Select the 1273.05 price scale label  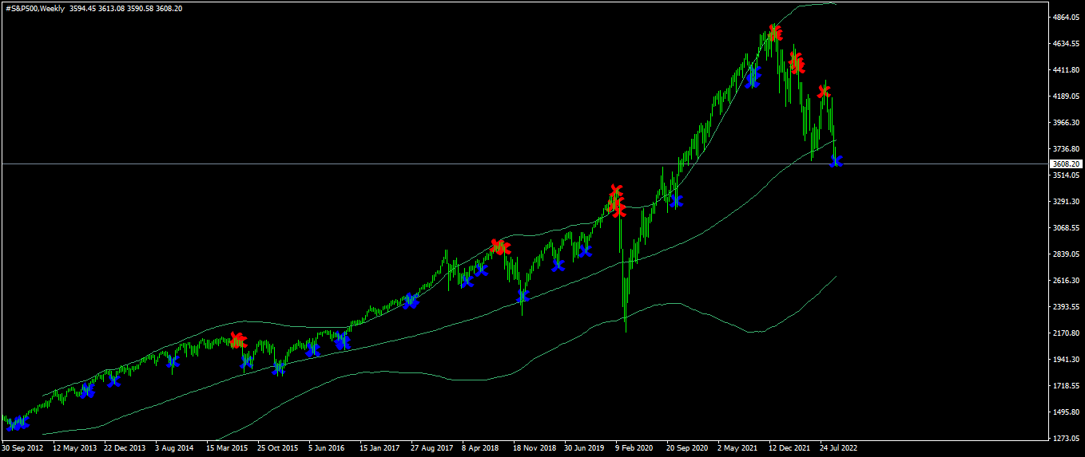1066,438
